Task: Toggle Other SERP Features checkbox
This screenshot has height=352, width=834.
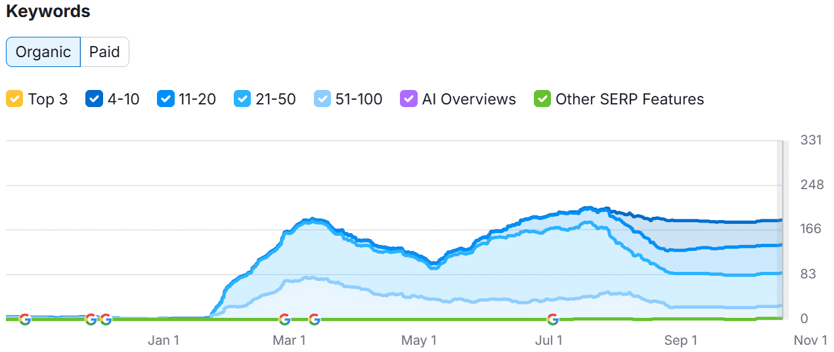Action: click(542, 99)
